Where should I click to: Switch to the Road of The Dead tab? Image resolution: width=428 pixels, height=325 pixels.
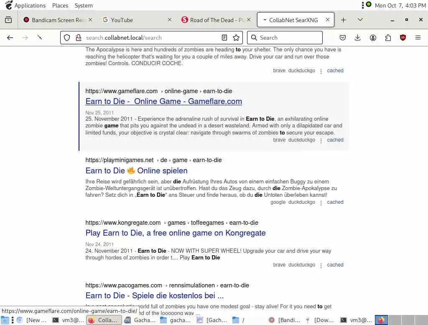216,20
